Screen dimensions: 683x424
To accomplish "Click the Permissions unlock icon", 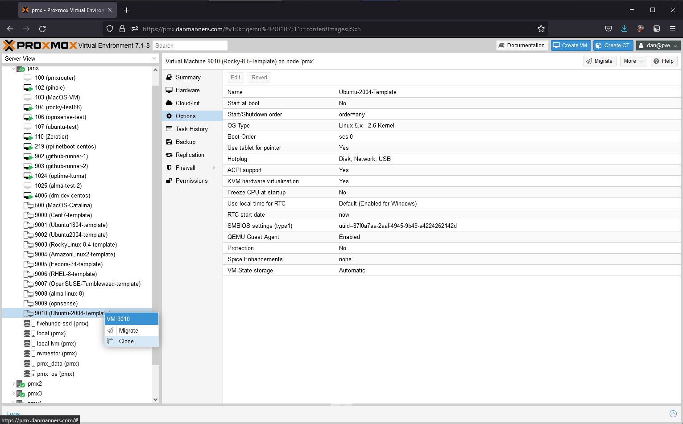I will pos(169,181).
